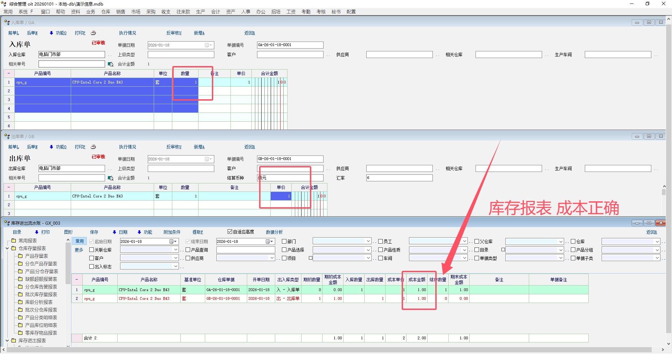The image size is (672, 354).
Task: Click lookup icon beside 入库单 相关单号 field
Action: pos(110,64)
